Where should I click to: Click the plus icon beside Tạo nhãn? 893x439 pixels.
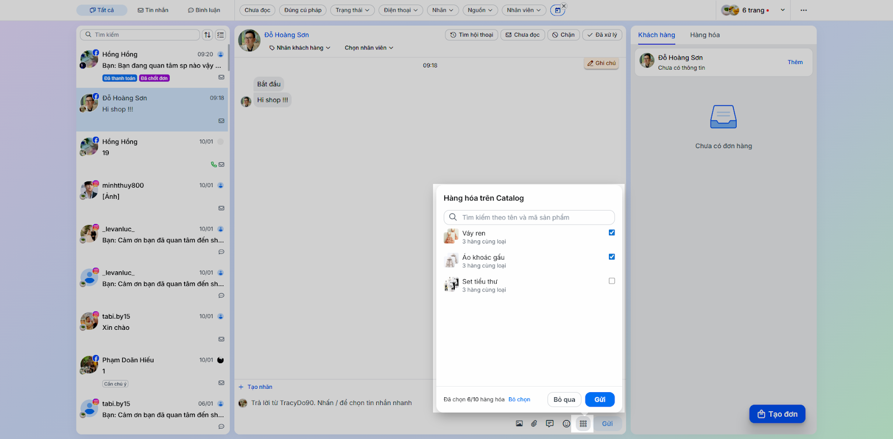[241, 387]
